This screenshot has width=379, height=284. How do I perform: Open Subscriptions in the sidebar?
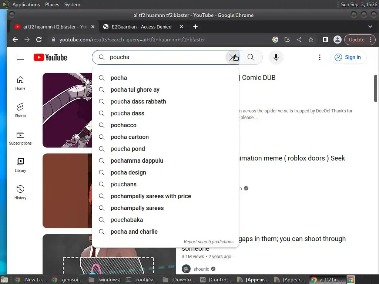20,138
